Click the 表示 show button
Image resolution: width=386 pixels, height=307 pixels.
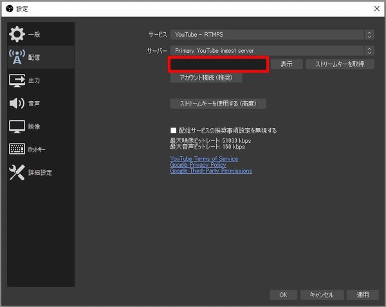286,64
